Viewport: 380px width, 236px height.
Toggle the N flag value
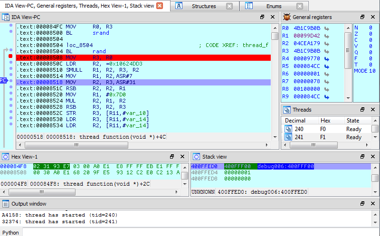point(370,28)
